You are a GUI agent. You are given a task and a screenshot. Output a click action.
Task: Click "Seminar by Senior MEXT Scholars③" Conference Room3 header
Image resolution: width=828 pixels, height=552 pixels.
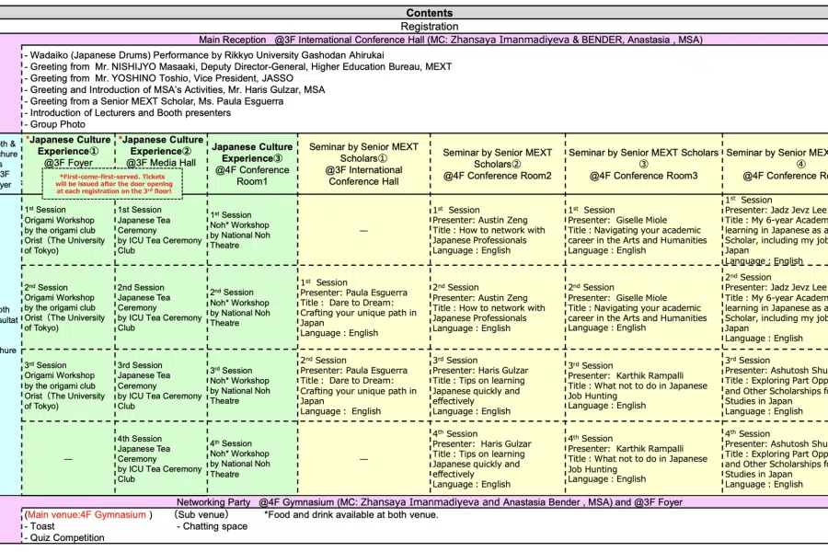[644, 164]
